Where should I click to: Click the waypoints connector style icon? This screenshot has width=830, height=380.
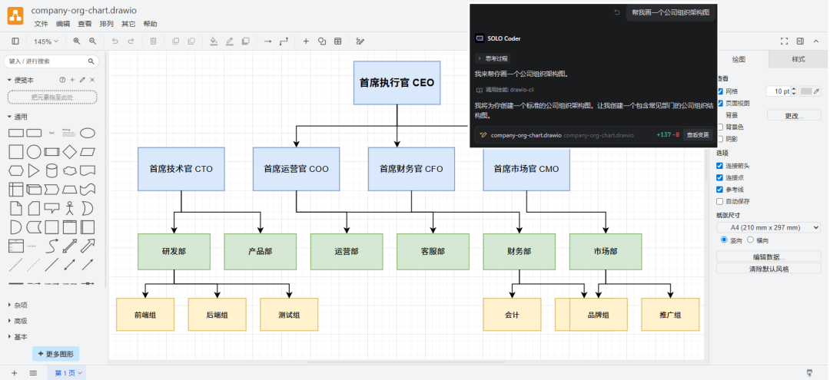[x=284, y=41]
